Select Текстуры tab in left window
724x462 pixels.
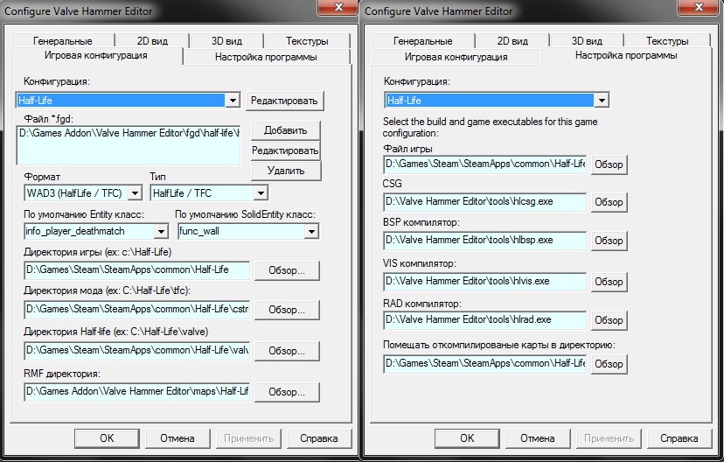click(x=307, y=40)
